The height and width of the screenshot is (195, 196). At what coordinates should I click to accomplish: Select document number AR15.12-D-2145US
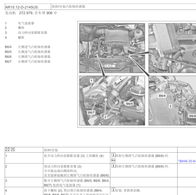(x=21, y=7)
